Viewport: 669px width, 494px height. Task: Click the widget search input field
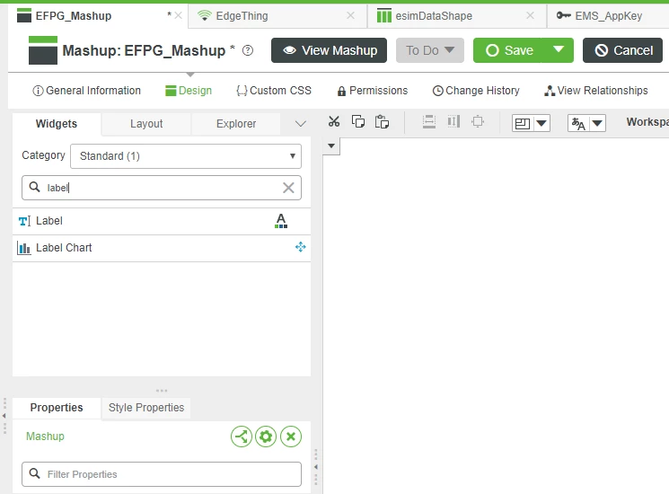point(162,188)
